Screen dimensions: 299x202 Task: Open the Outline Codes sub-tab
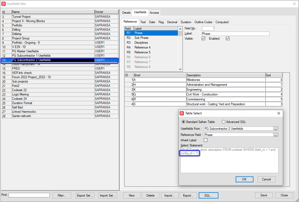click(x=203, y=22)
